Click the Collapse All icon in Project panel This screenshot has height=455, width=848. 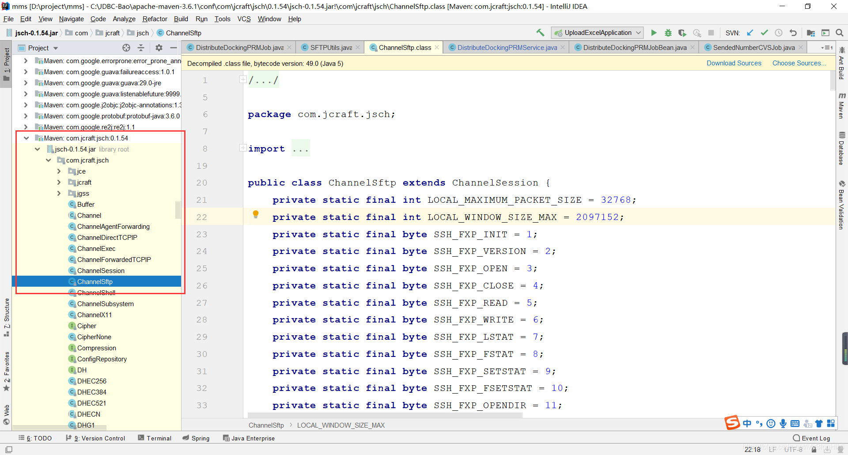pos(141,48)
